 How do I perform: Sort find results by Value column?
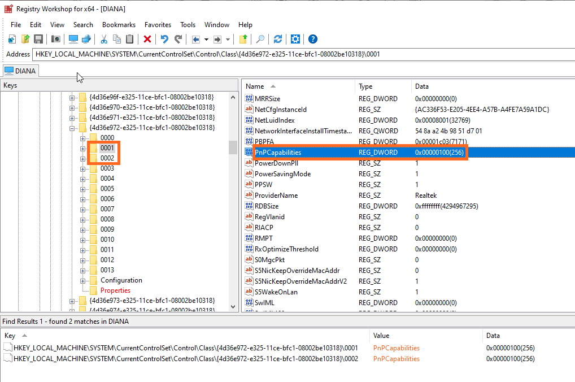click(426, 336)
